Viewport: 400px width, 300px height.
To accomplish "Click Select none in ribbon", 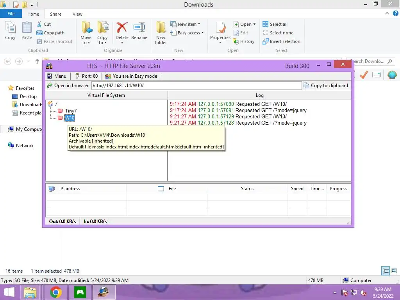I will 278,33.
